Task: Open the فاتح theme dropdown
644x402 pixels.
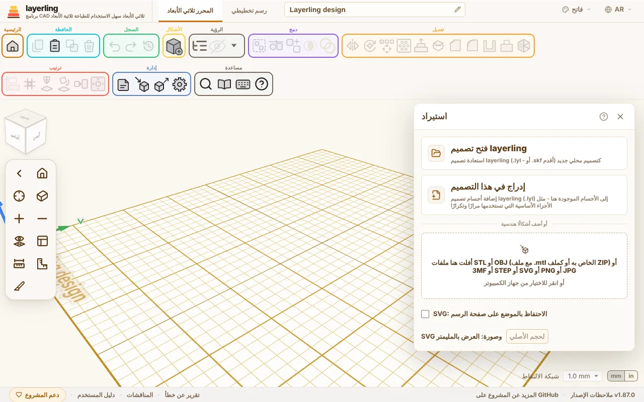Action: tap(577, 10)
